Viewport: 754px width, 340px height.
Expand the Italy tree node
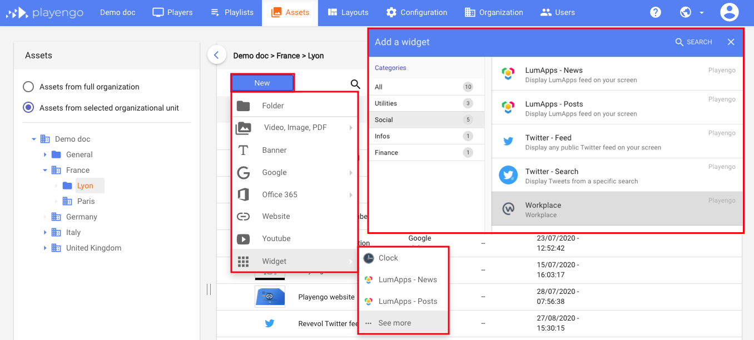[45, 232]
